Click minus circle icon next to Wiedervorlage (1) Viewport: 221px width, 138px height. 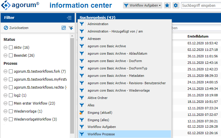click(x=6, y=111)
